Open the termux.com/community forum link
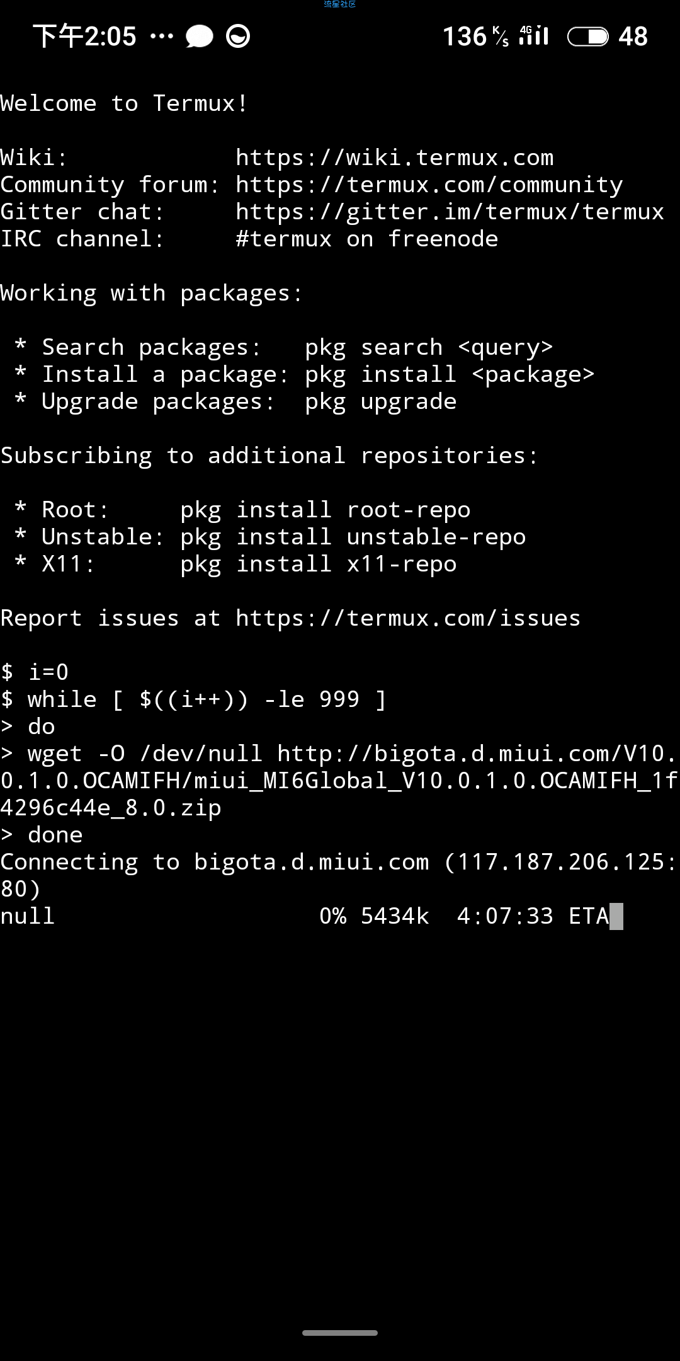The width and height of the screenshot is (680, 1361). pos(429,185)
